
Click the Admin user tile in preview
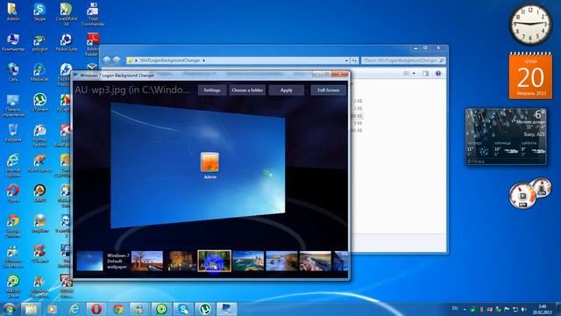[x=209, y=165]
